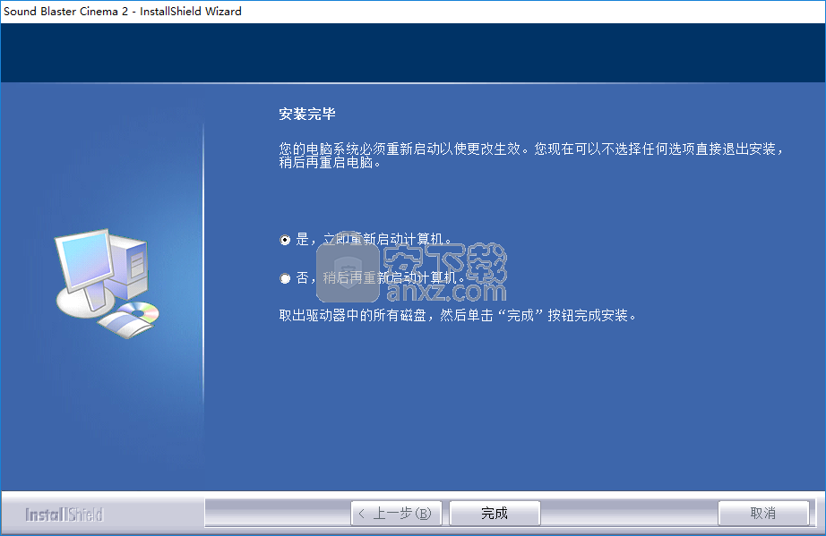Viewport: 826px width, 536px height.
Task: Click the 取消 button
Action: (x=762, y=513)
